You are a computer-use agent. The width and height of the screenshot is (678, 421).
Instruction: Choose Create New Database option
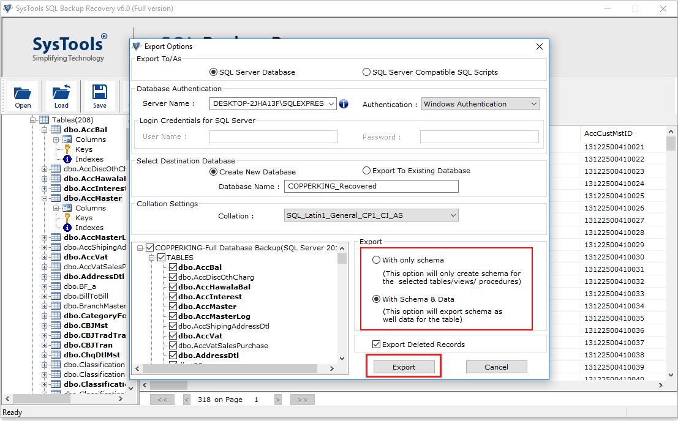point(213,171)
